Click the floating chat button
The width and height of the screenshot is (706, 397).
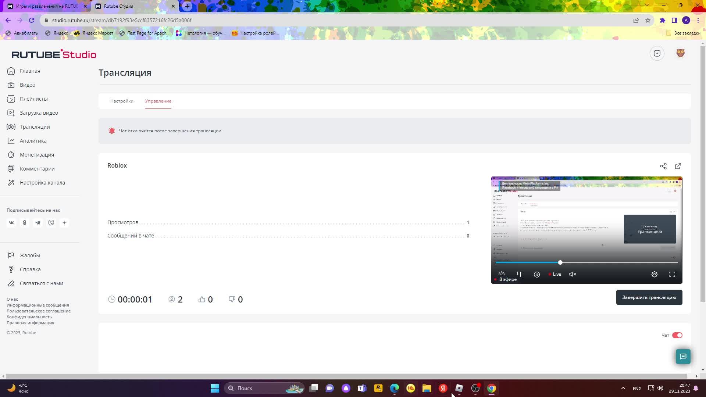point(683,356)
